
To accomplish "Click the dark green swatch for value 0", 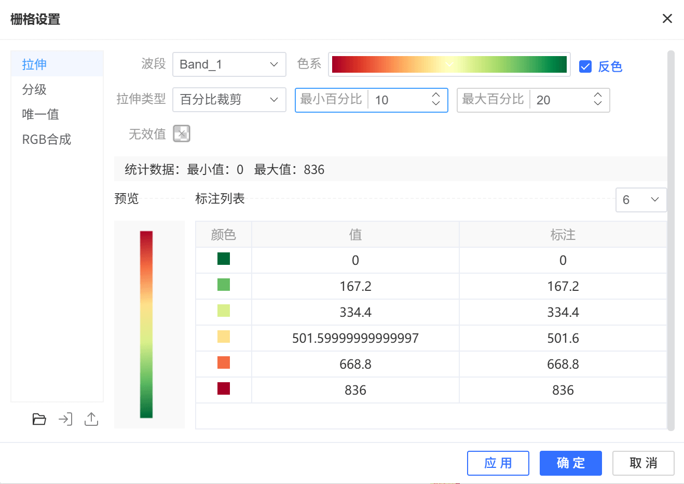I will 223,260.
